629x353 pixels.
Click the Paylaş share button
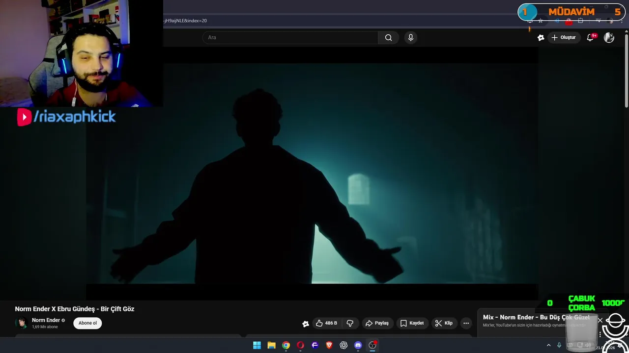(377, 323)
